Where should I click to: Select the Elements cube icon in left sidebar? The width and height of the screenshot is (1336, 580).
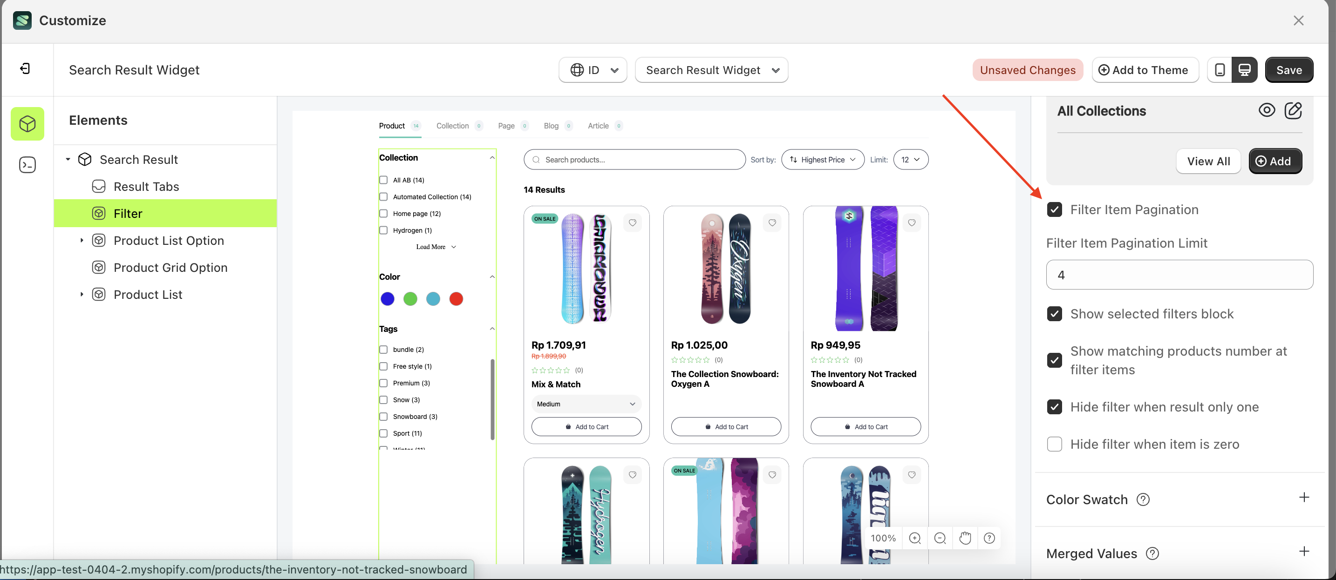point(27,123)
